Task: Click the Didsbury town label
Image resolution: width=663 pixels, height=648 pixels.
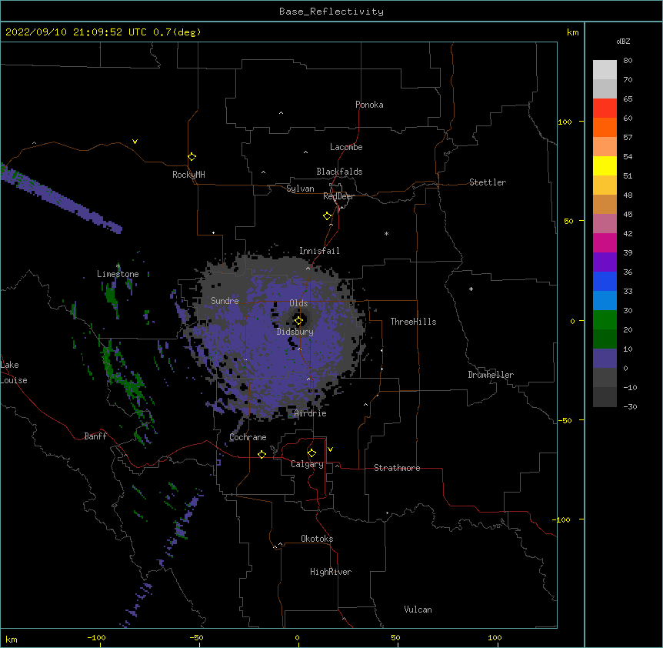Action: [x=295, y=332]
